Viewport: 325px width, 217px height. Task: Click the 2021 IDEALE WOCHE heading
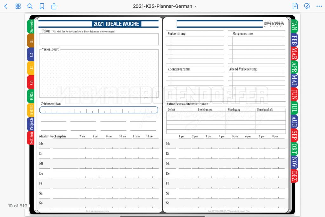coord(116,24)
